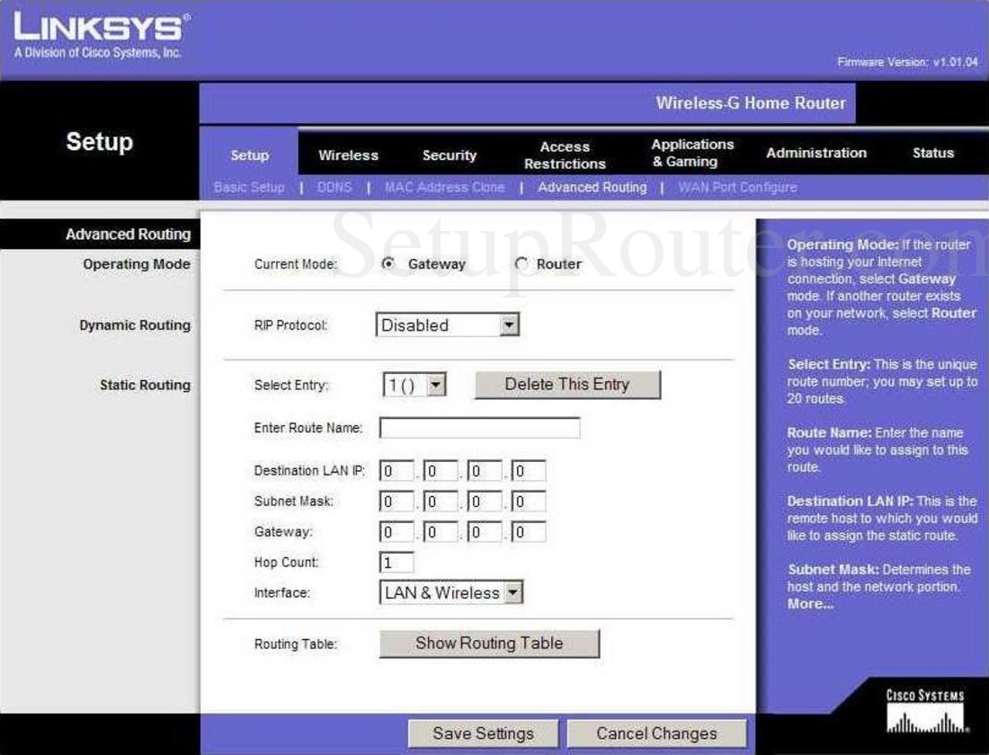The image size is (989, 755).
Task: Click first octet of Gateway address
Action: 396,532
